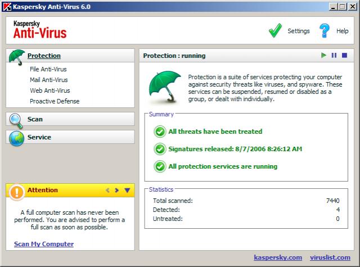Collapse Attention panel with the down triangle
The image size is (360, 267).
128,190
